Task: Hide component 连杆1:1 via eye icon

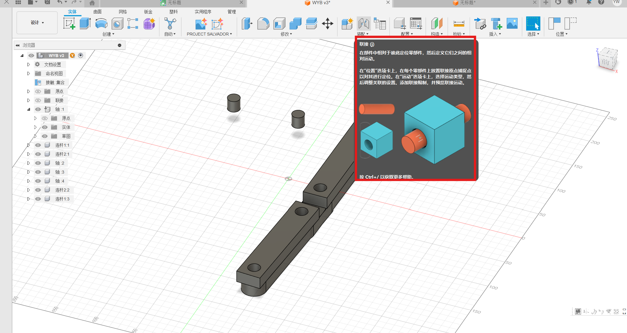Action: coord(38,145)
